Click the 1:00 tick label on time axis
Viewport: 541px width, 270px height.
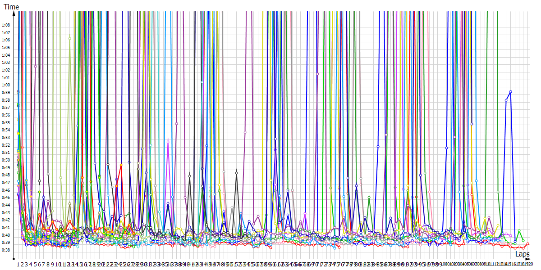(x=6, y=85)
